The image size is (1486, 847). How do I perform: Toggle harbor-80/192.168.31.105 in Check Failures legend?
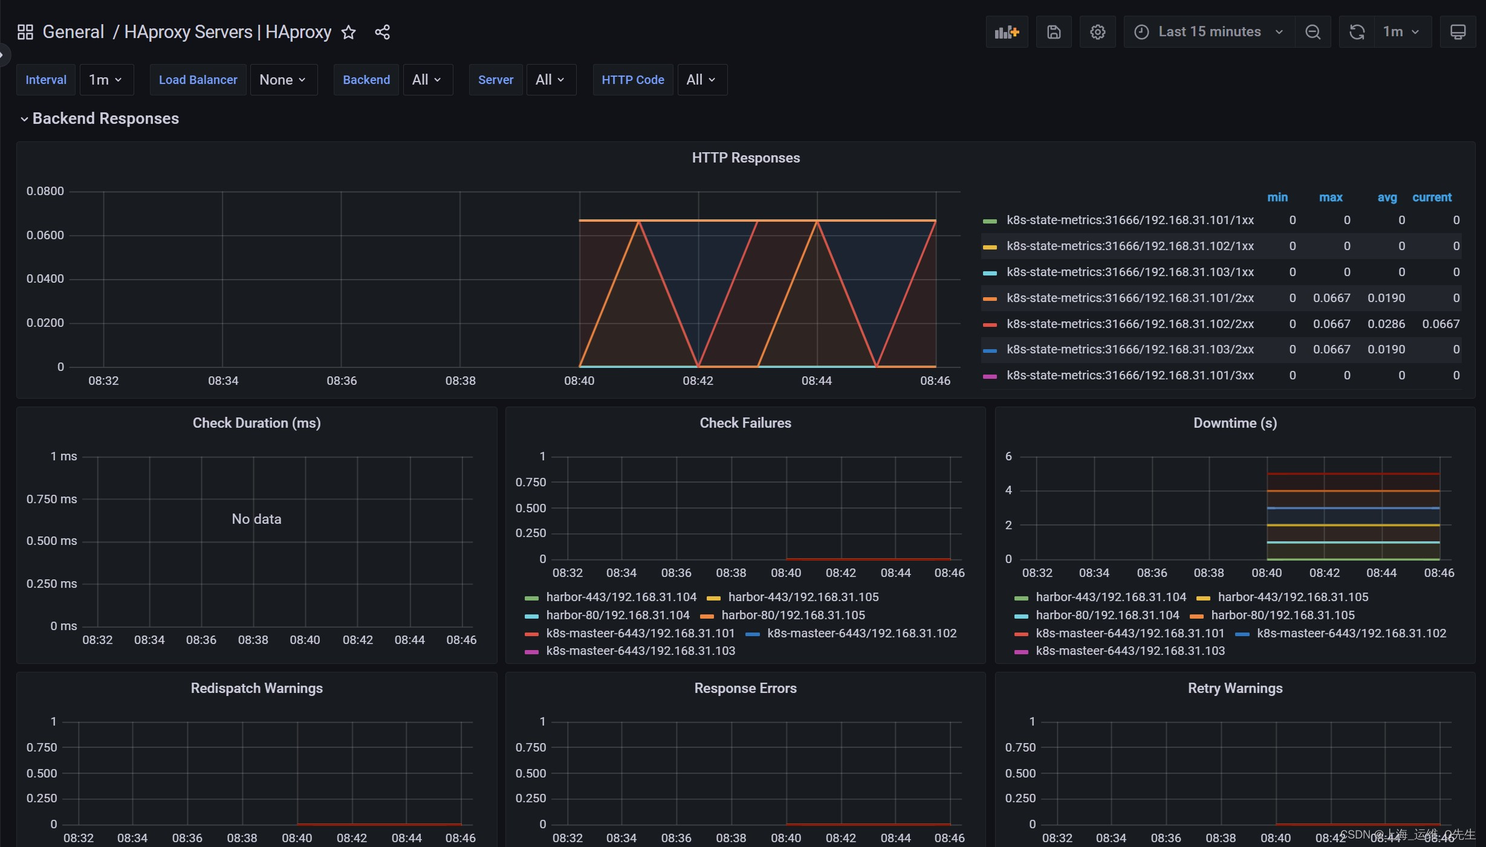[x=793, y=615]
